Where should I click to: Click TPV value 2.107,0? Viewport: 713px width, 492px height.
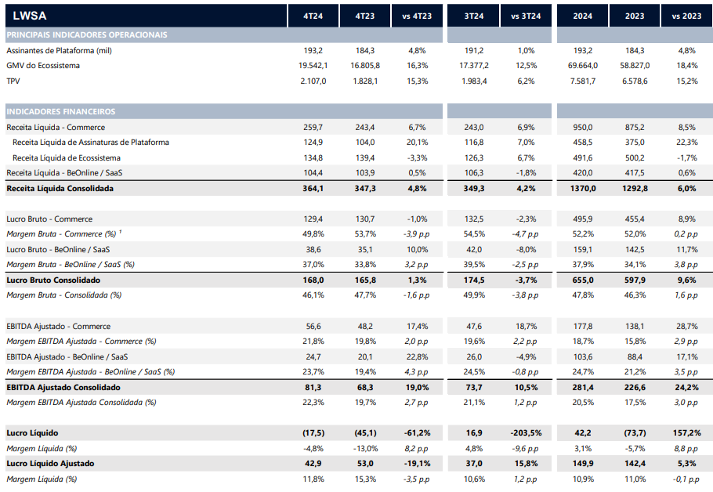pos(313,81)
